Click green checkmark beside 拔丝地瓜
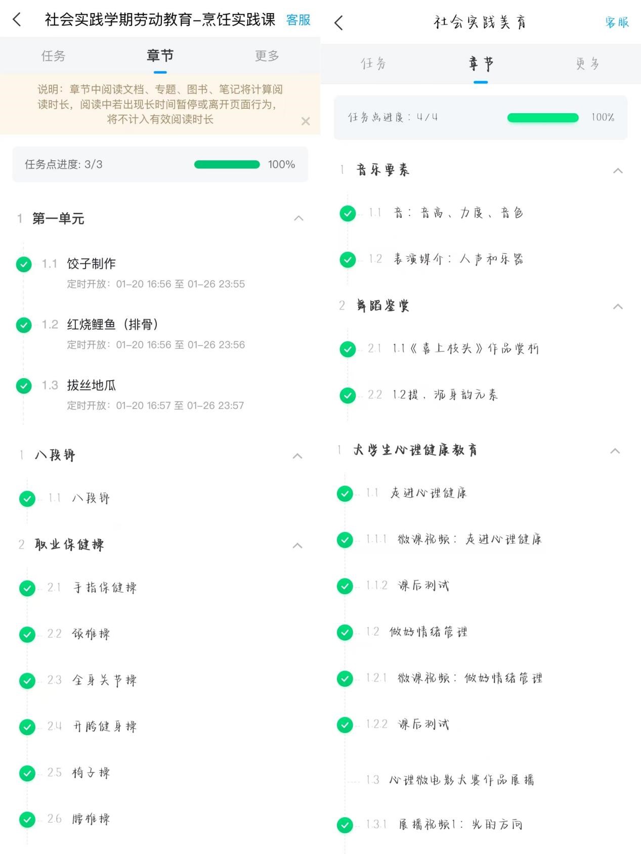Image resolution: width=641 pixels, height=854 pixels. click(24, 386)
